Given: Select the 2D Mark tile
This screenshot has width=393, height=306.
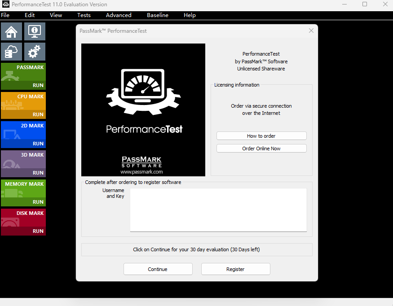Looking at the screenshot, I should tap(23, 135).
